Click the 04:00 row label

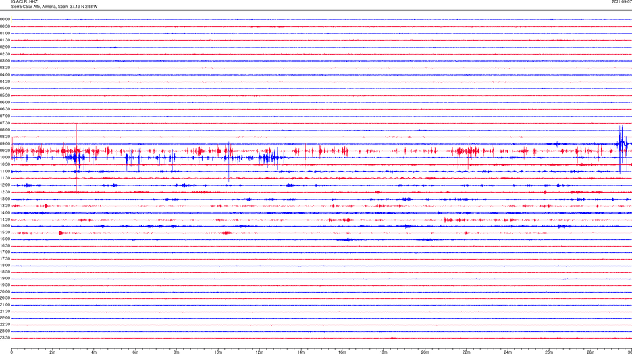(5, 75)
